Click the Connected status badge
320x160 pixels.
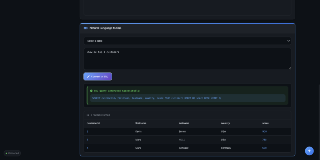point(12,153)
